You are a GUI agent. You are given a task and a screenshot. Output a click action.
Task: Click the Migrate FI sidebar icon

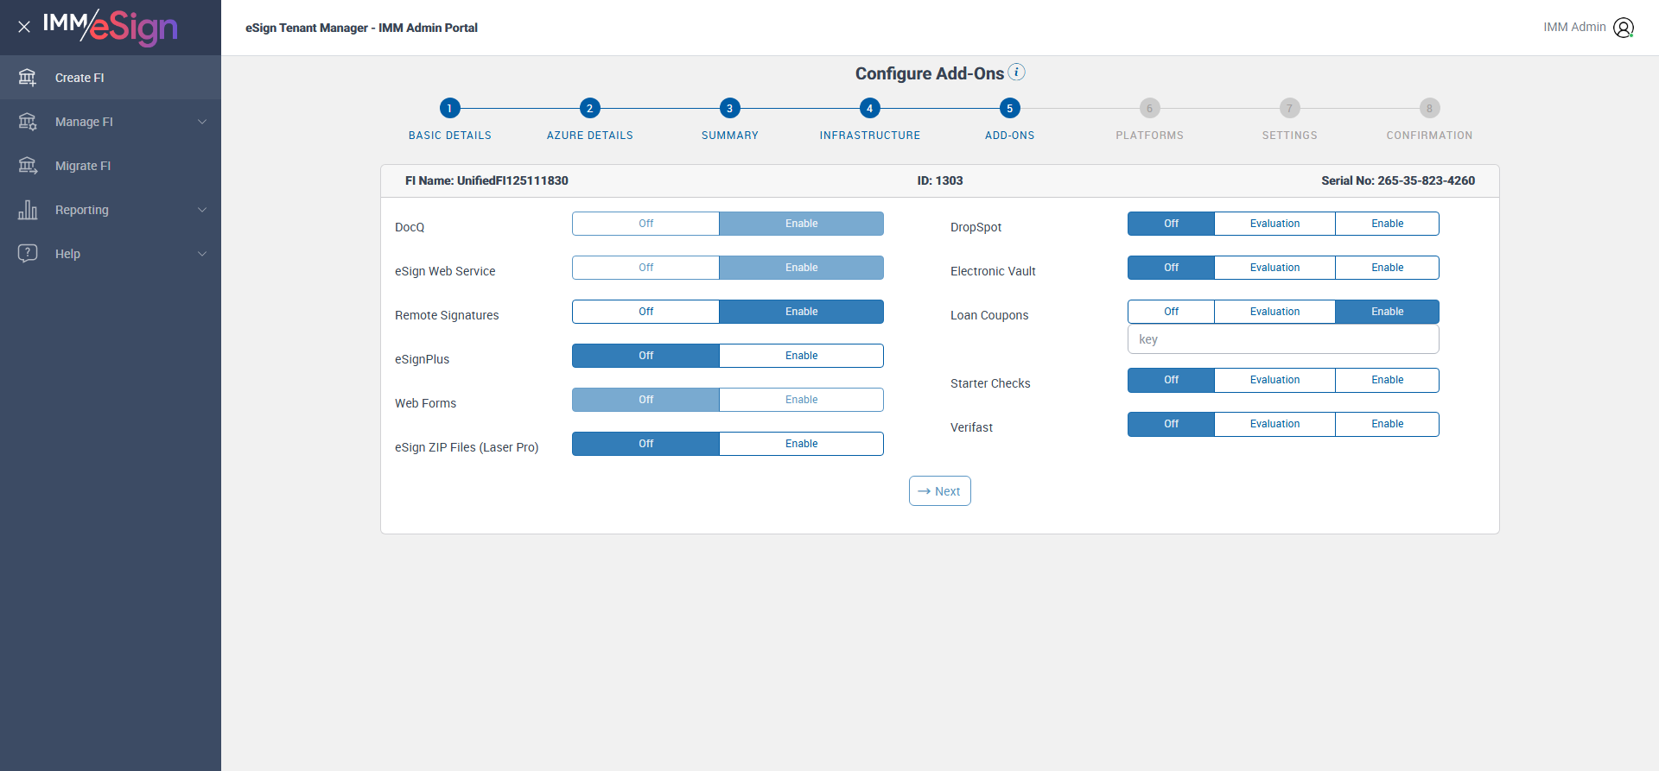(28, 166)
